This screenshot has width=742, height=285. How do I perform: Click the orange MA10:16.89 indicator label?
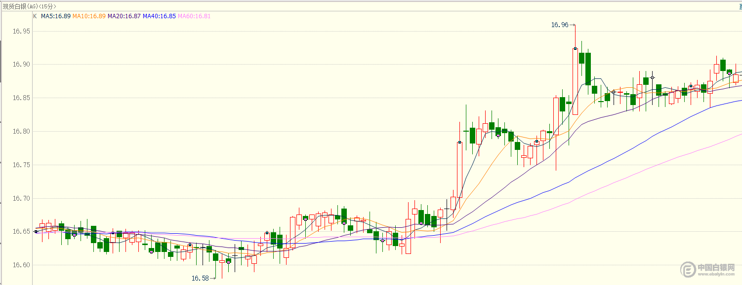tap(89, 16)
